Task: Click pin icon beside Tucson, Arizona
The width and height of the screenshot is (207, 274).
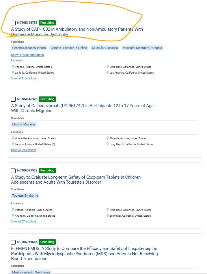Action: (x=13, y=144)
